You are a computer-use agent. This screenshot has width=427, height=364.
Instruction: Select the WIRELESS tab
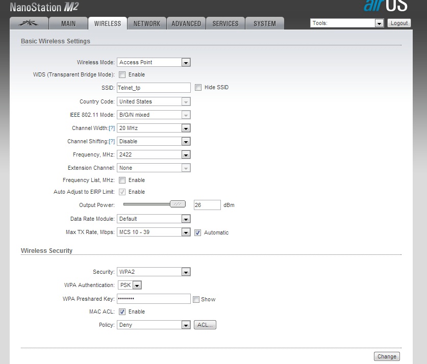click(x=108, y=23)
